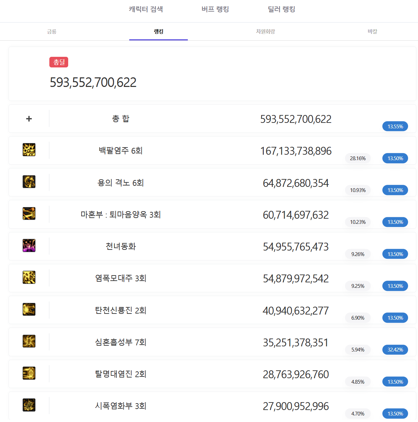Switch to the 금룡 tab
The image size is (418, 422).
pyautogui.click(x=52, y=31)
